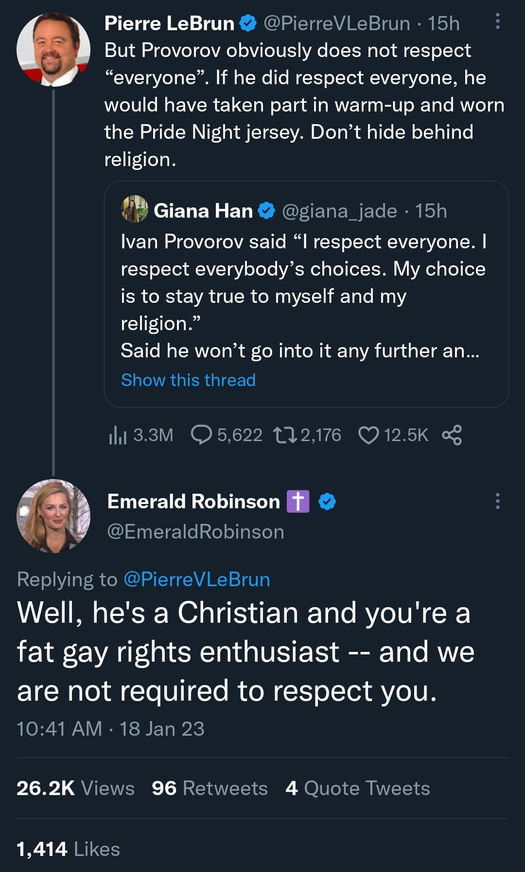This screenshot has height=872, width=525.
Task: Click the view analytics icon showing 3.3M
Action: pyautogui.click(x=118, y=435)
